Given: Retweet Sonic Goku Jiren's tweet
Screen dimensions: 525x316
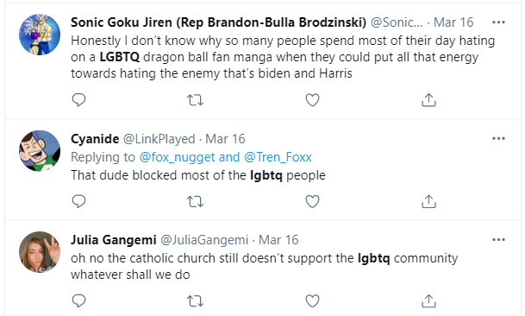Looking at the screenshot, I should click(x=195, y=100).
